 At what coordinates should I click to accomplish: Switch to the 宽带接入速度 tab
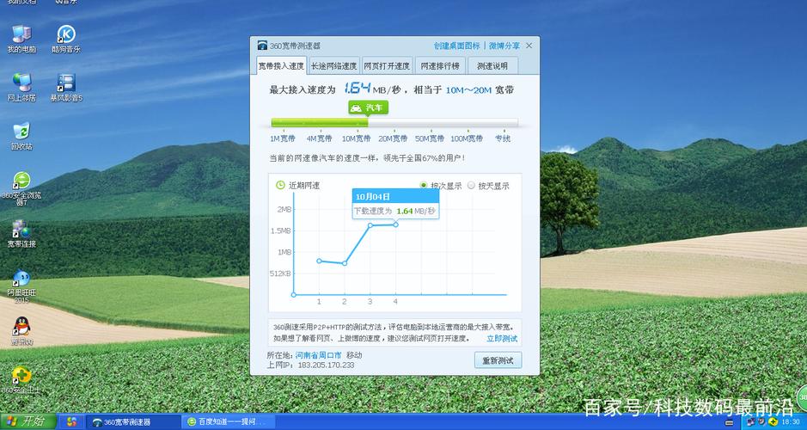click(281, 66)
